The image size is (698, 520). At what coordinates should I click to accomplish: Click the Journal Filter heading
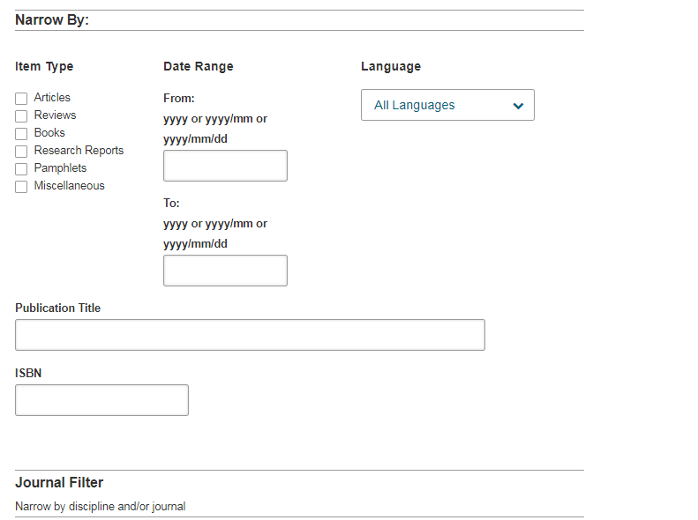(59, 483)
